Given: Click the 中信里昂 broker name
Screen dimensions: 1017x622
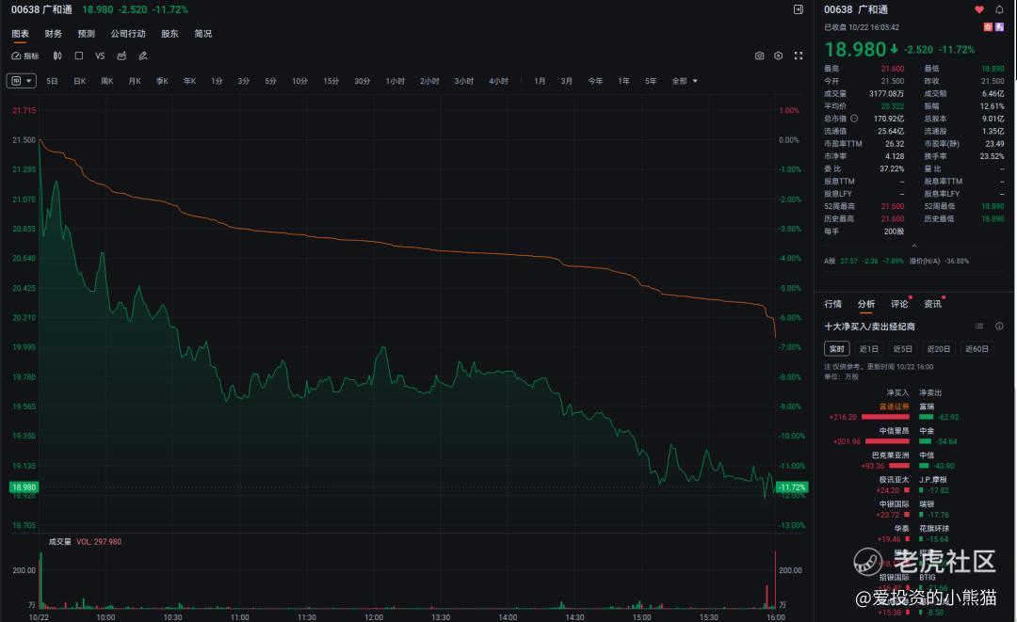Looking at the screenshot, I should coord(894,431).
